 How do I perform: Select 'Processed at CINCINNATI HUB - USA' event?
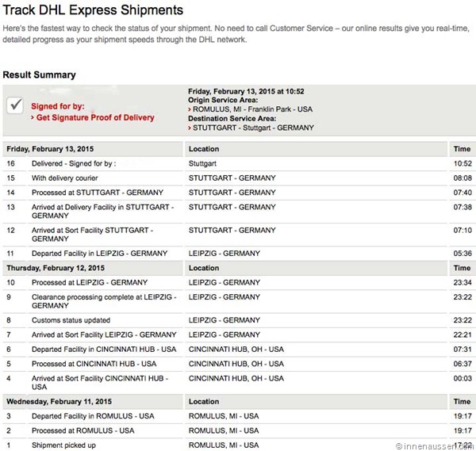click(94, 364)
